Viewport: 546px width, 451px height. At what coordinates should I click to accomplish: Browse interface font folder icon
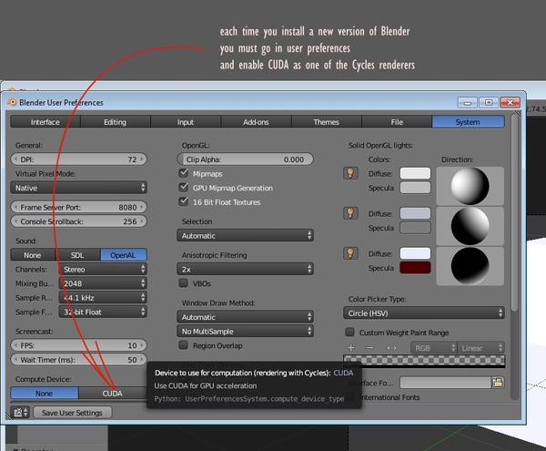coord(497,383)
